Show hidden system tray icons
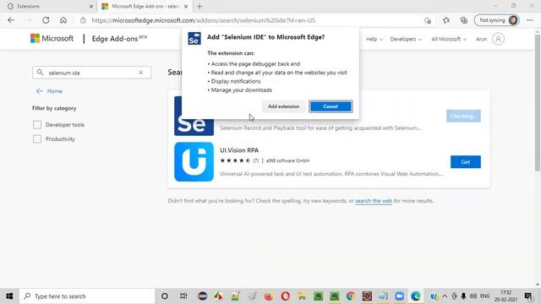The image size is (541, 304). (445, 296)
